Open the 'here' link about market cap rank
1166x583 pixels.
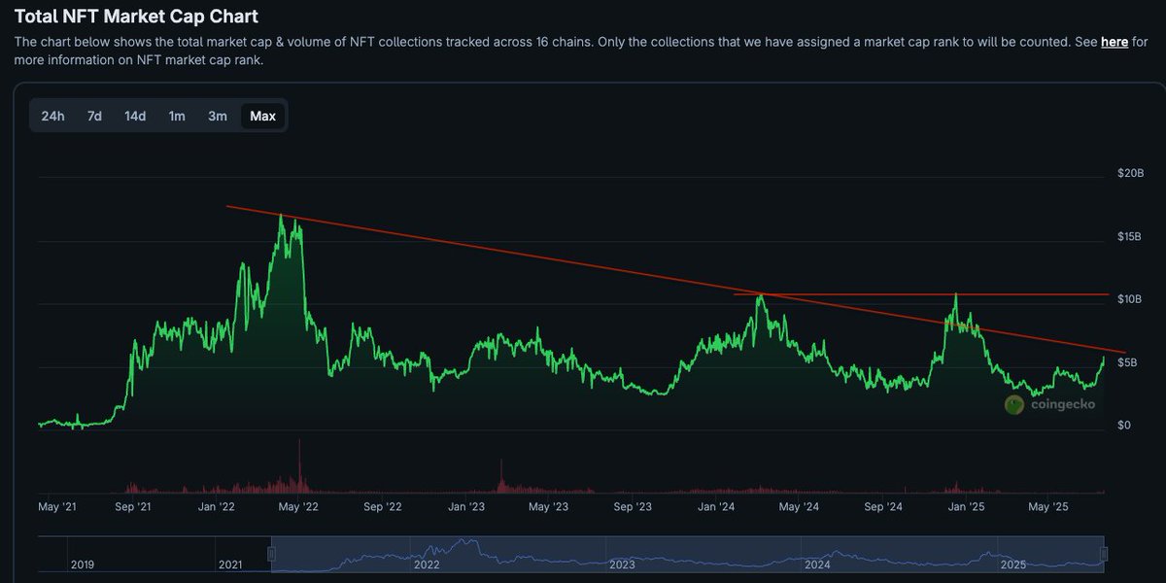tap(1115, 43)
